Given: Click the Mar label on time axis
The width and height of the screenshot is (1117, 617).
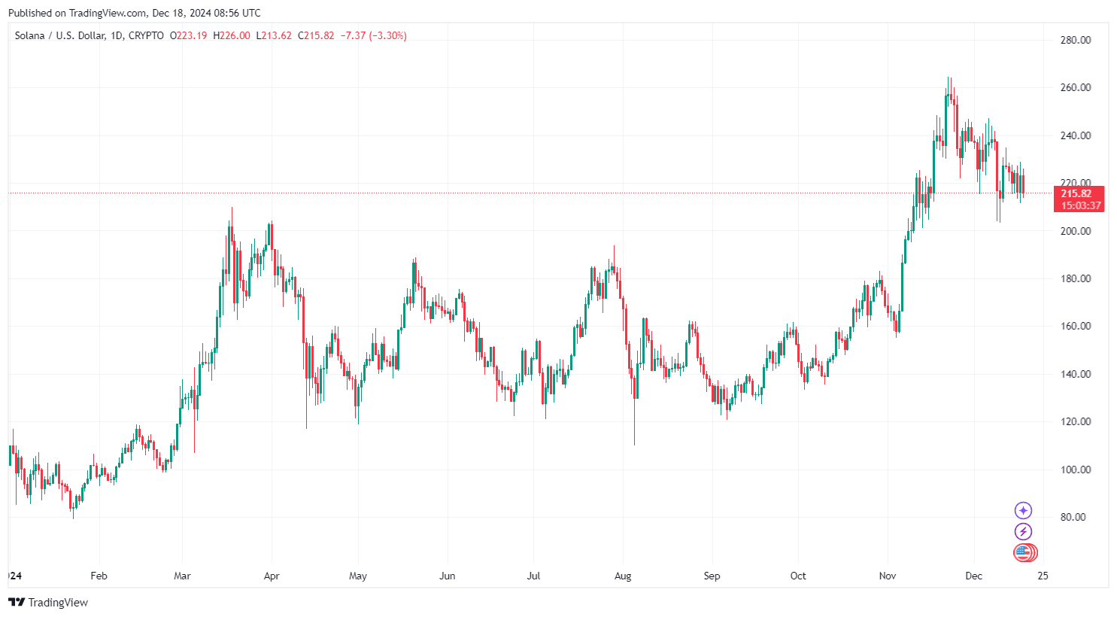Looking at the screenshot, I should coord(182,576).
